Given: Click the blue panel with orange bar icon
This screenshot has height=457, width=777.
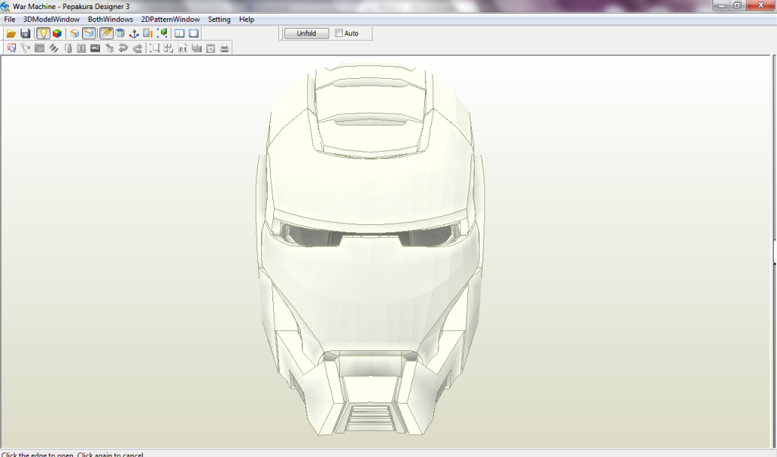Looking at the screenshot, I should tap(148, 33).
